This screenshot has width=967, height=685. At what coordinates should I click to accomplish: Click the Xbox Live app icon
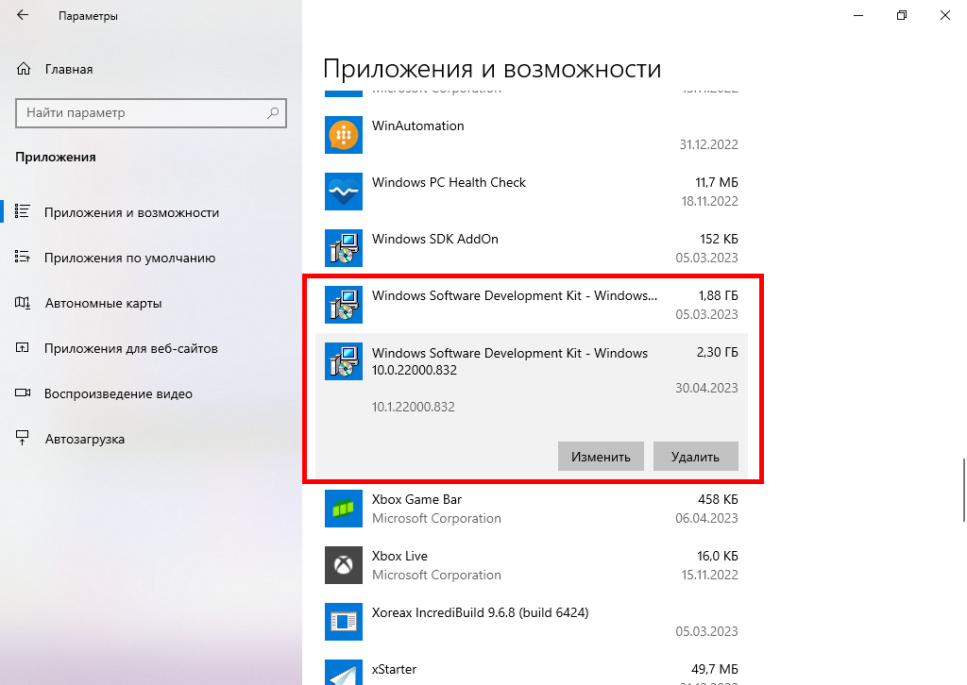344,565
